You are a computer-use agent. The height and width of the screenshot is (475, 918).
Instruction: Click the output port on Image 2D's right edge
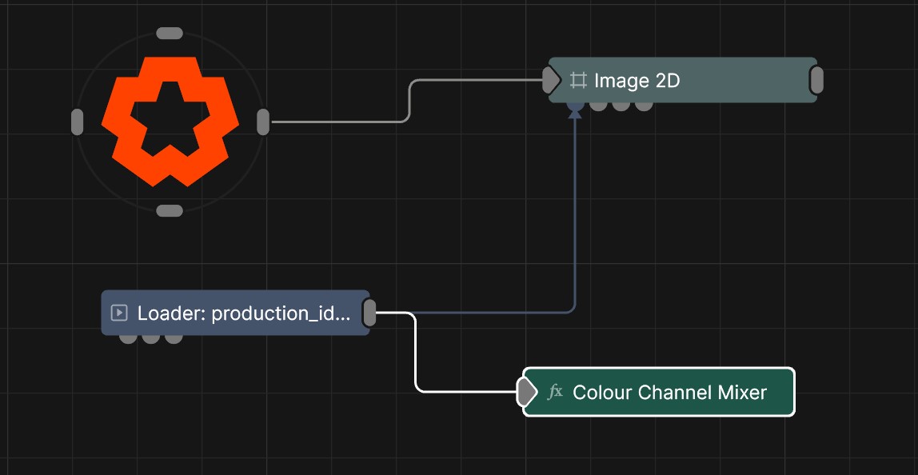[x=816, y=80]
